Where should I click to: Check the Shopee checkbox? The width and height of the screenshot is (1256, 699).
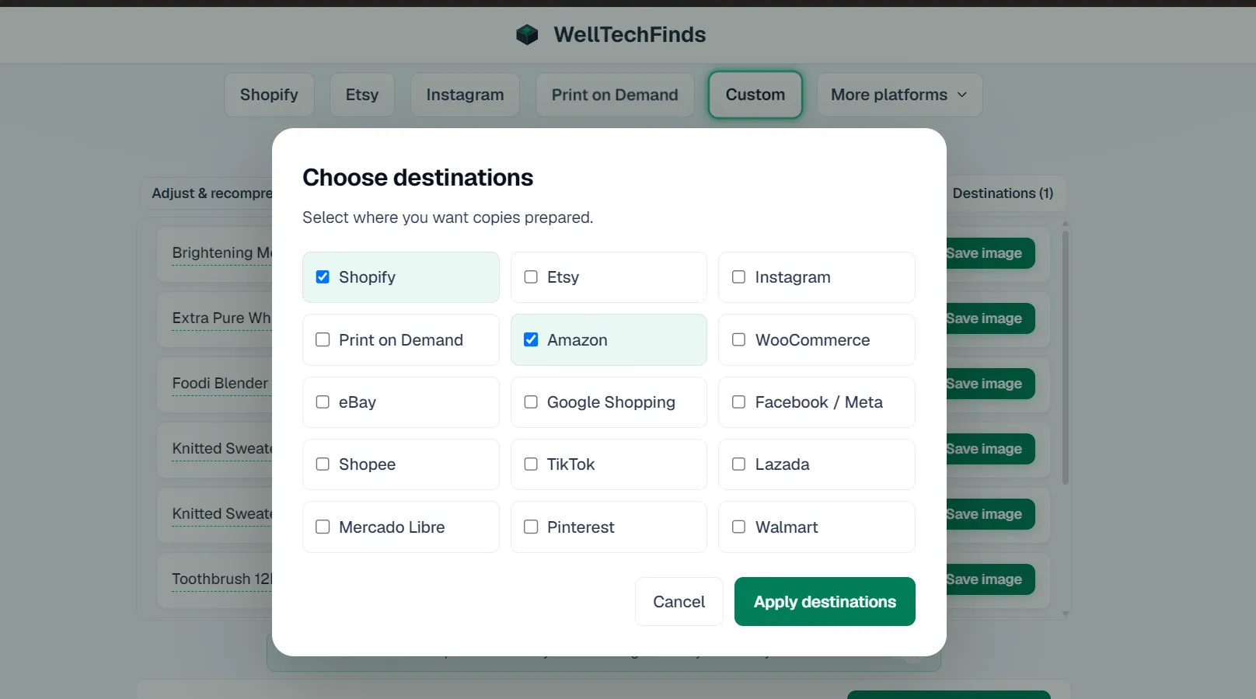click(x=323, y=464)
